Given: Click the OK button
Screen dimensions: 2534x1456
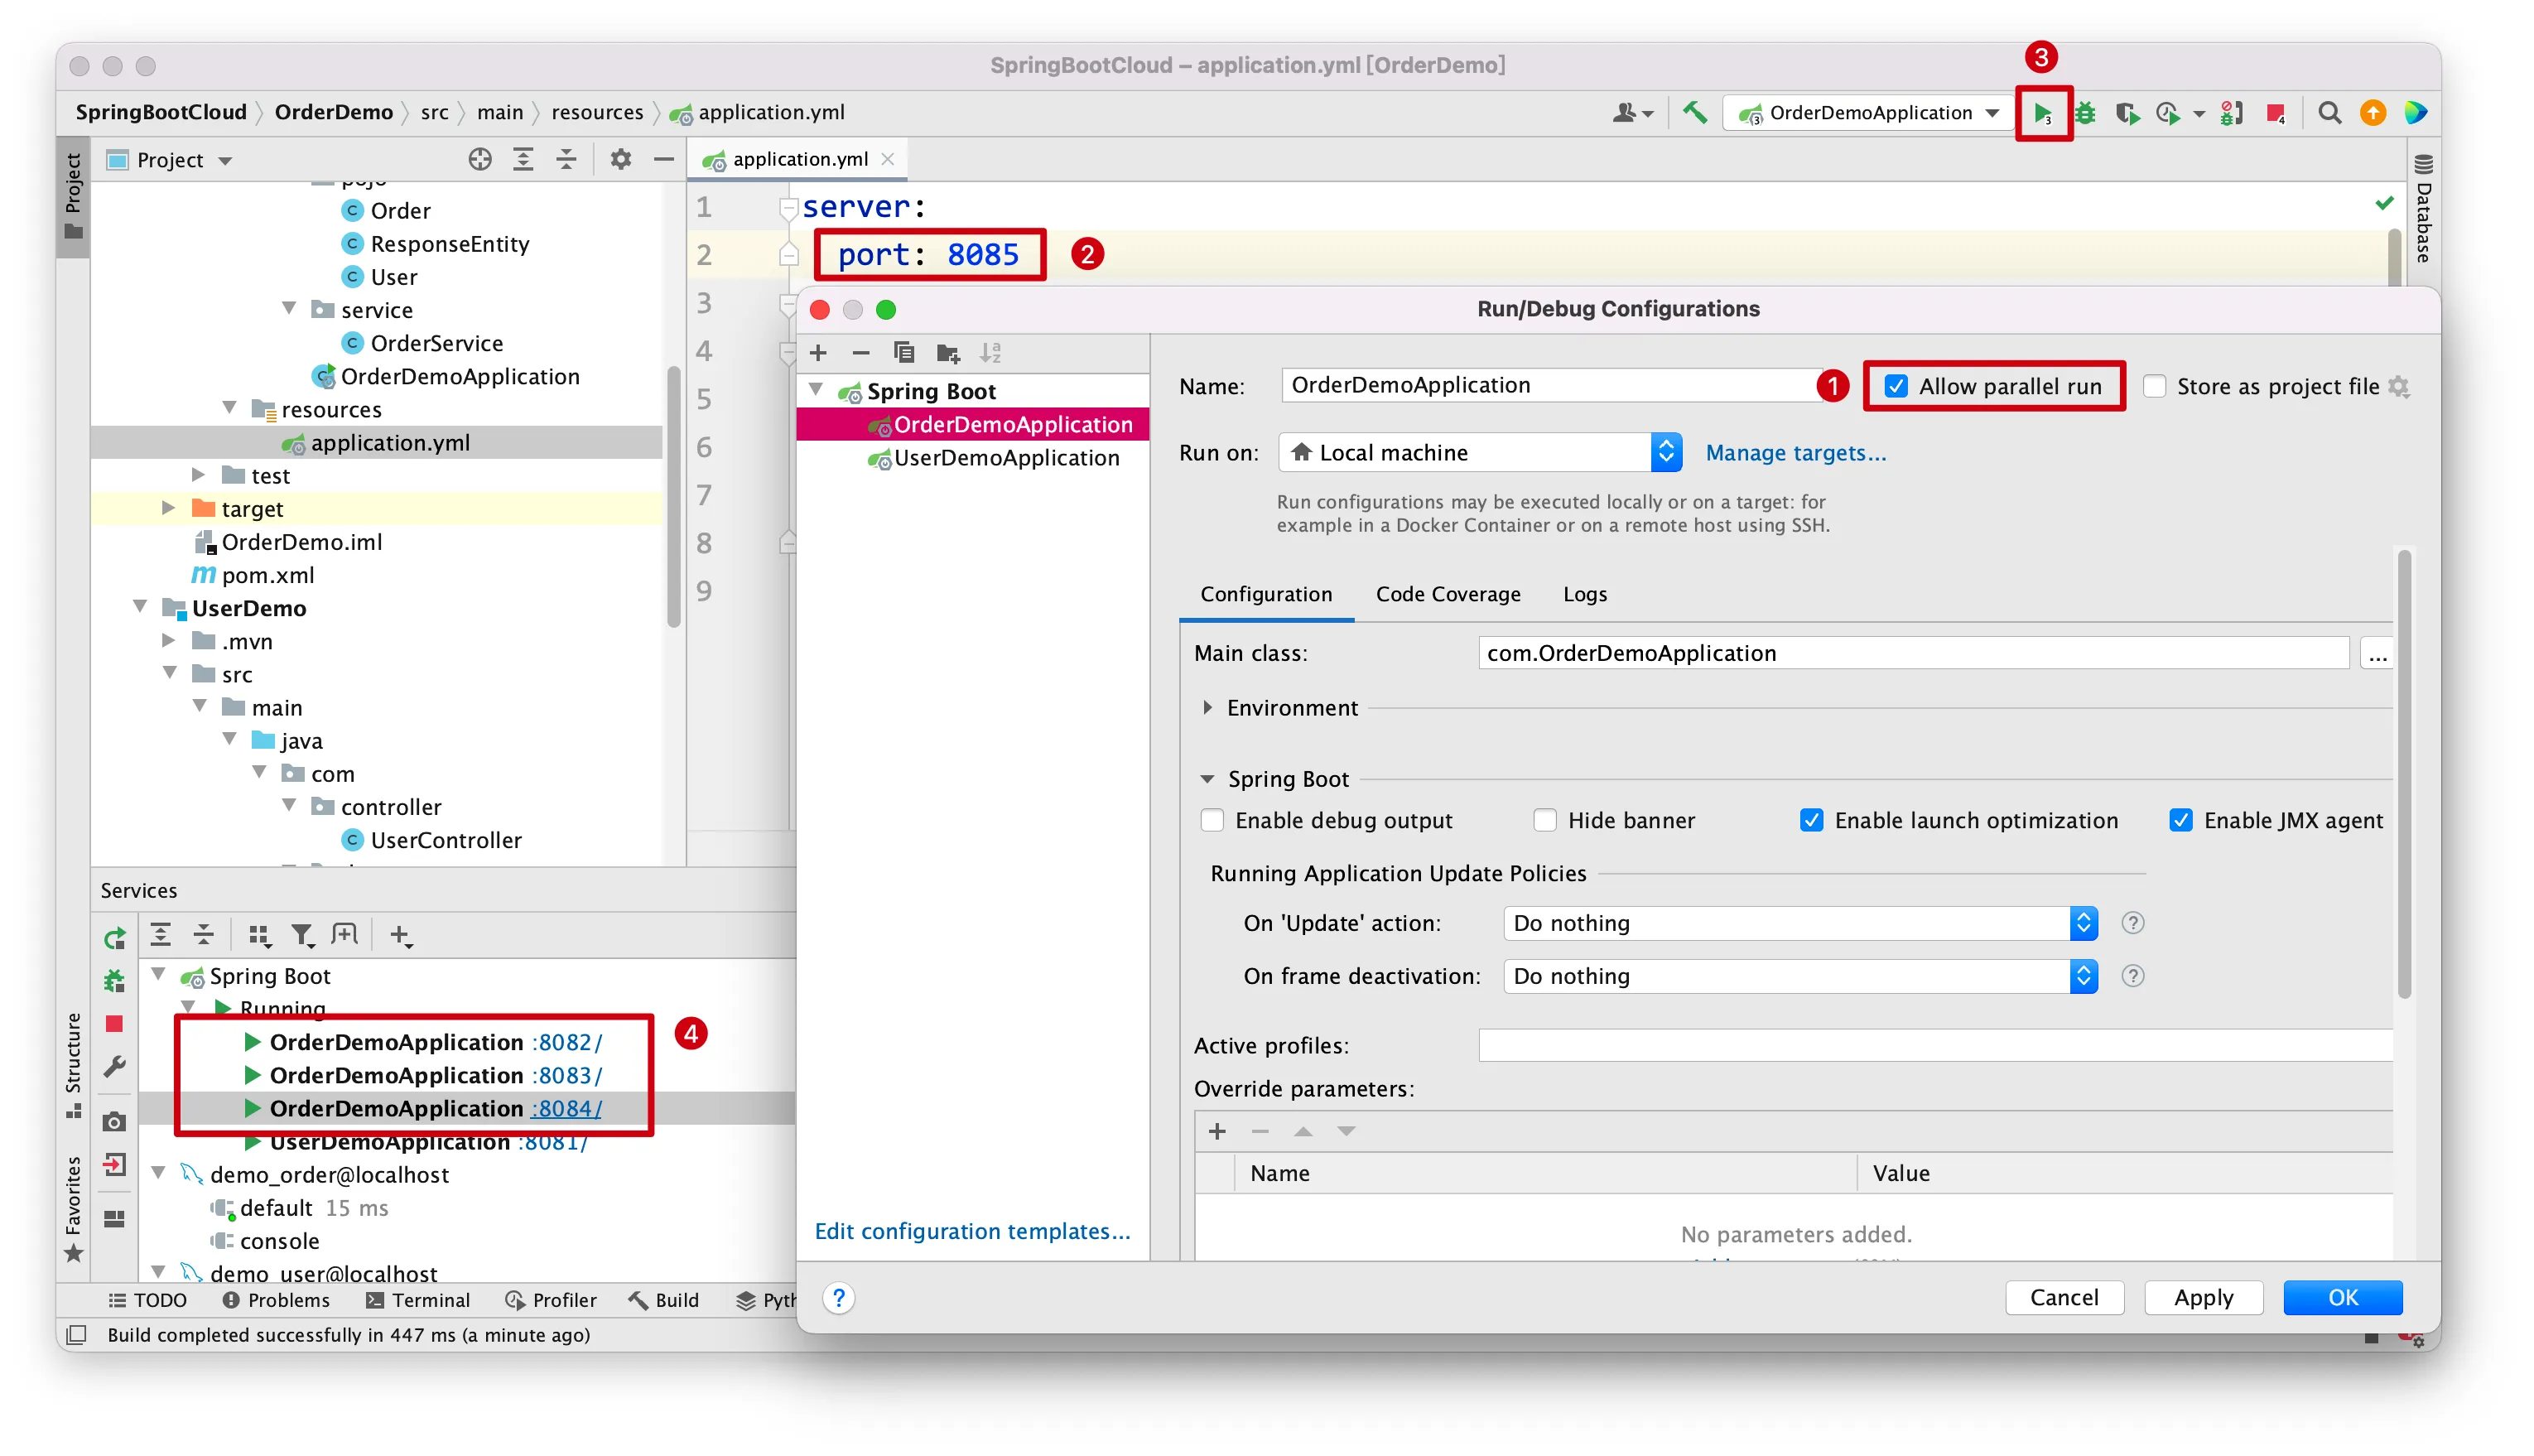Looking at the screenshot, I should pos(2342,1298).
